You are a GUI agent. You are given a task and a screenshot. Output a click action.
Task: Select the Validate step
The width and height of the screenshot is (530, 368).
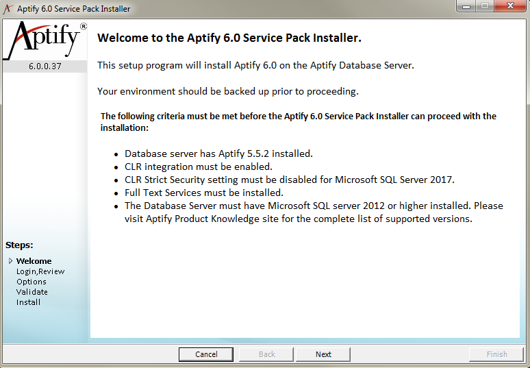pyautogui.click(x=32, y=291)
